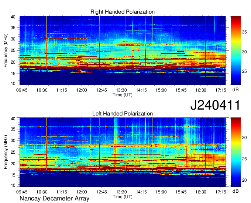
Task: Click the 12:00 time tick on upper plot
Action: (x=82, y=90)
